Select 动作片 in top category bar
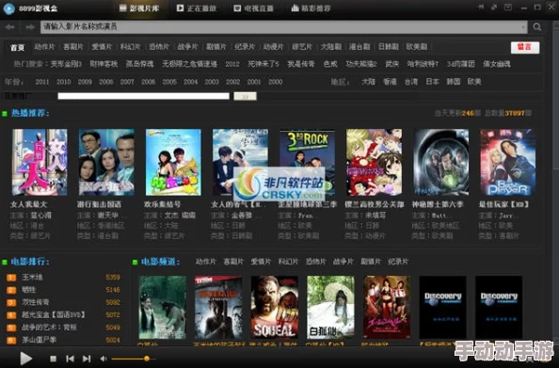 44,47
